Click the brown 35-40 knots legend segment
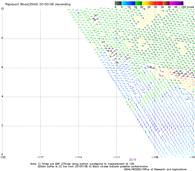195x171 pixels. 166,3
